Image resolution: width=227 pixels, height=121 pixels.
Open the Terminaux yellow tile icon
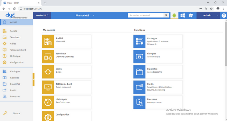click(x=48, y=57)
